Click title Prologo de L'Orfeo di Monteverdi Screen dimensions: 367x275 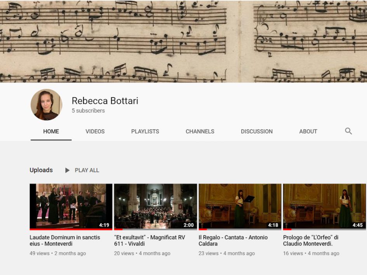click(x=311, y=240)
